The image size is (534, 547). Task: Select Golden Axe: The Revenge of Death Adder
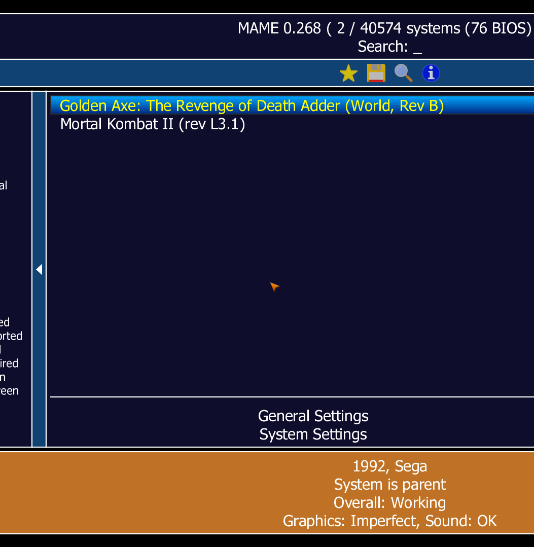point(293,106)
